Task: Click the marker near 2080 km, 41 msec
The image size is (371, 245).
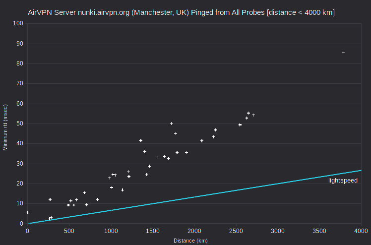Action: (x=202, y=141)
